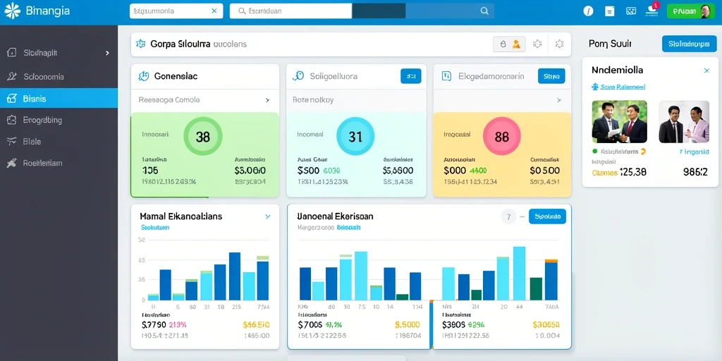Click the Bimangia flower logo
This screenshot has width=722, height=361.
pyautogui.click(x=13, y=11)
